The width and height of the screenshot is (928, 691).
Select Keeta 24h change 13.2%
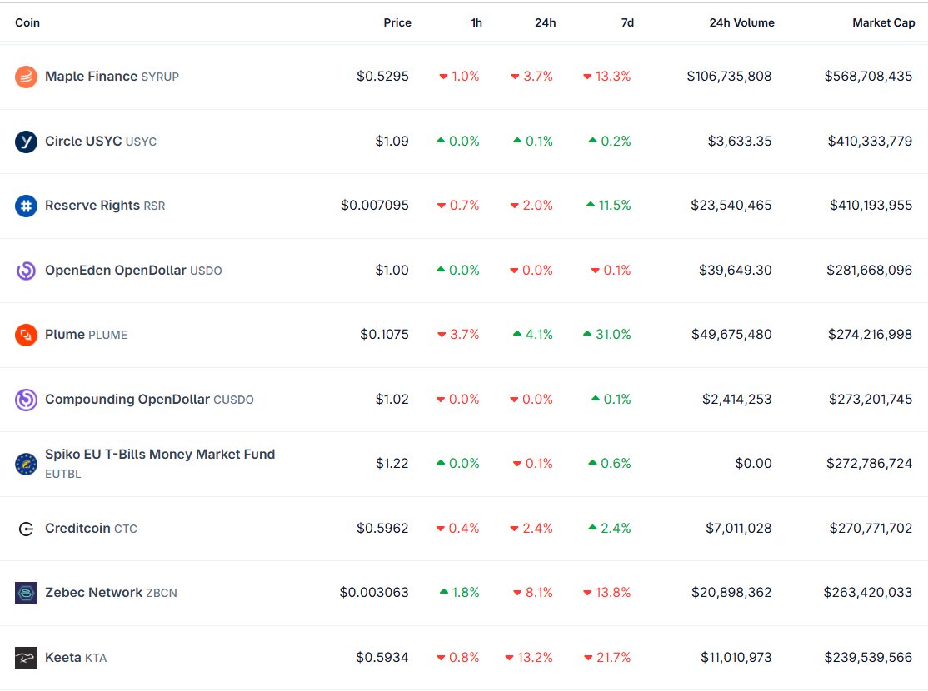[529, 657]
